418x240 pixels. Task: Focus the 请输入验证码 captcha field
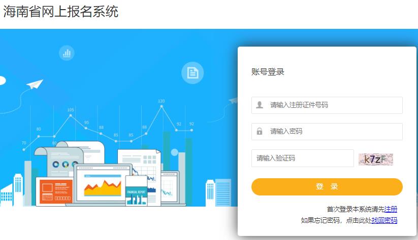303,158
